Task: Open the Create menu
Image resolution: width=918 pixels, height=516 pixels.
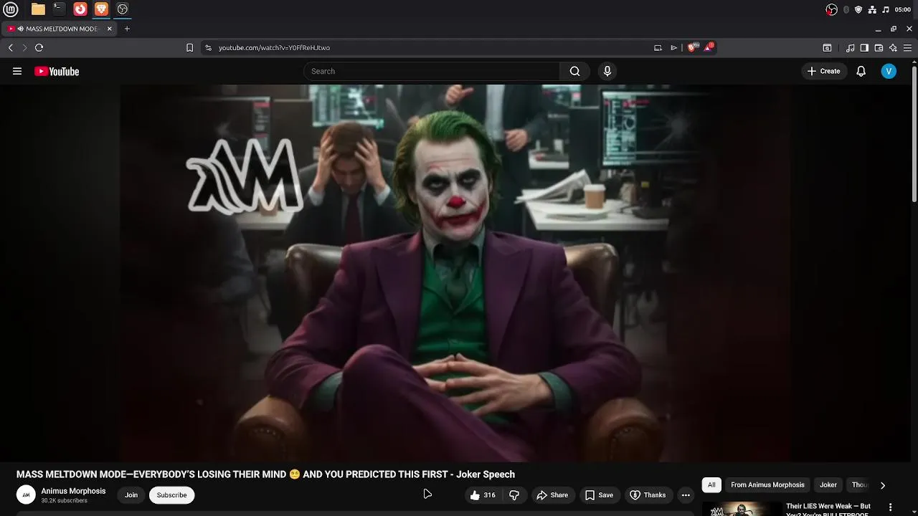Action: 823,71
